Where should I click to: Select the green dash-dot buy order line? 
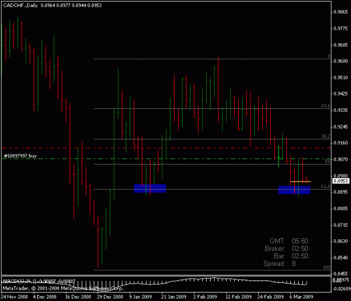(166, 159)
